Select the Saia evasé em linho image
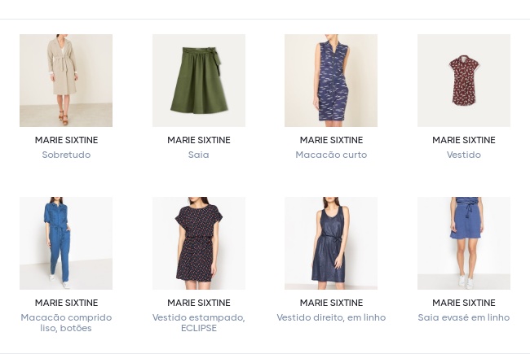Screen dimensions: 530x354 (x=463, y=243)
